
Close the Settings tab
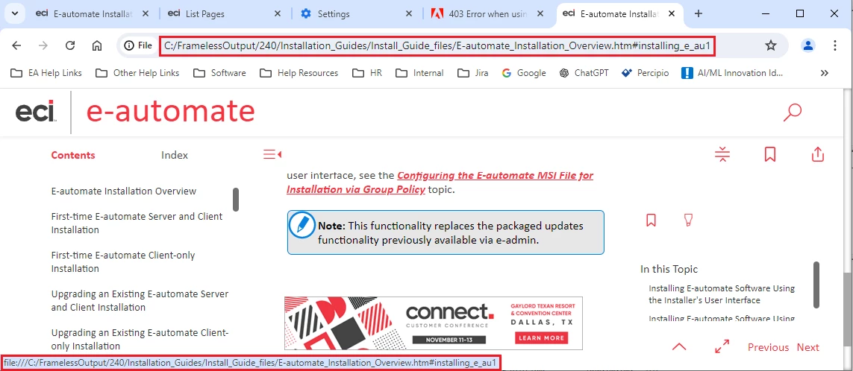coord(410,14)
